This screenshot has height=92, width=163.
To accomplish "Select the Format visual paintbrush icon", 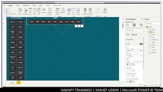I will click(134, 25).
